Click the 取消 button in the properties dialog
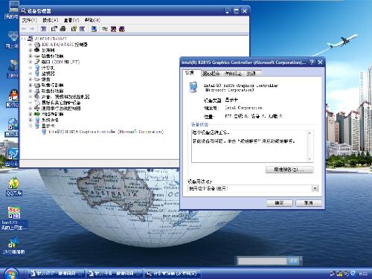The width and height of the screenshot is (372, 279). point(309,203)
